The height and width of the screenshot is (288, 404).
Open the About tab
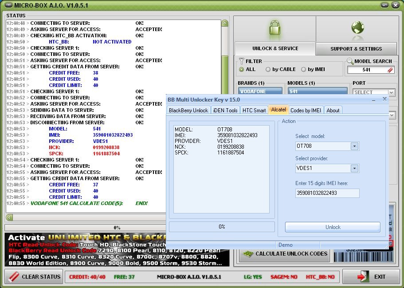(333, 110)
